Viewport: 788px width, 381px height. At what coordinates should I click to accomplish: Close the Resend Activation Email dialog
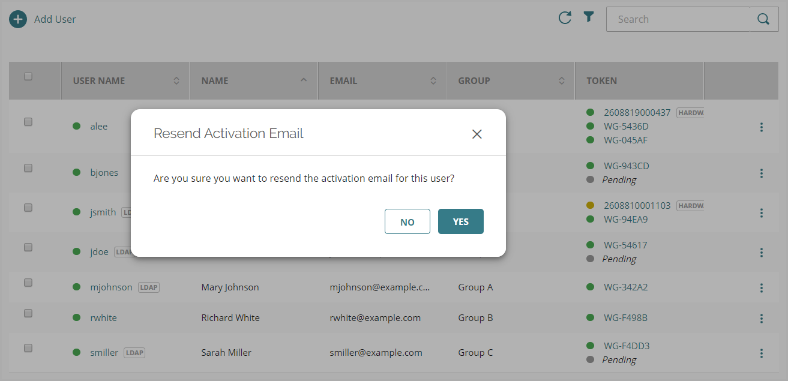click(477, 134)
